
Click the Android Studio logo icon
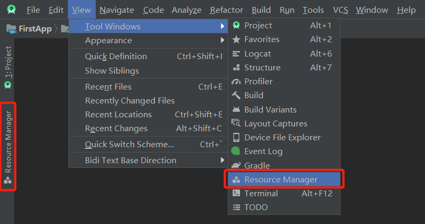coord(11,10)
